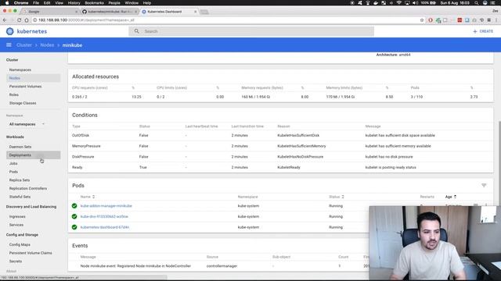
Task: Switch to the kubernetes/minikube GitHub tab
Action: tap(110, 12)
